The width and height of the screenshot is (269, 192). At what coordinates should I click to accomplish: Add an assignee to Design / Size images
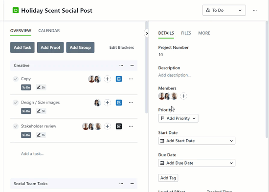(108, 103)
